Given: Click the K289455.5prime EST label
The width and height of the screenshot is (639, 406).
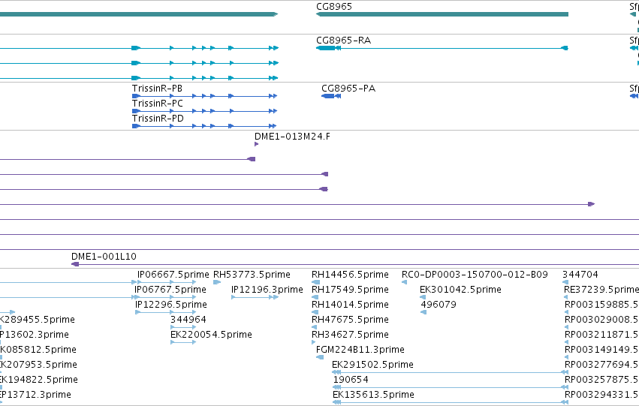Looking at the screenshot, I should click(x=38, y=320).
